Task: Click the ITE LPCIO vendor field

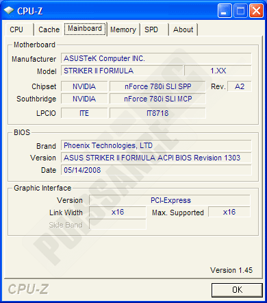Action: (84, 113)
